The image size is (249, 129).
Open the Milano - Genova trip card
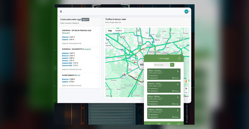pos(164,74)
